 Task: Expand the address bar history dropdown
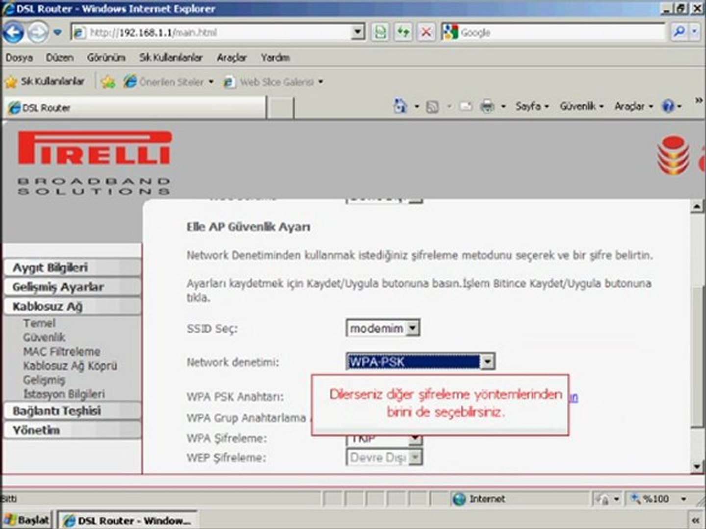click(x=359, y=33)
